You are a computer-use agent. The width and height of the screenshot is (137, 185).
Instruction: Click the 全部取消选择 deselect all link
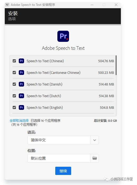click(19, 120)
